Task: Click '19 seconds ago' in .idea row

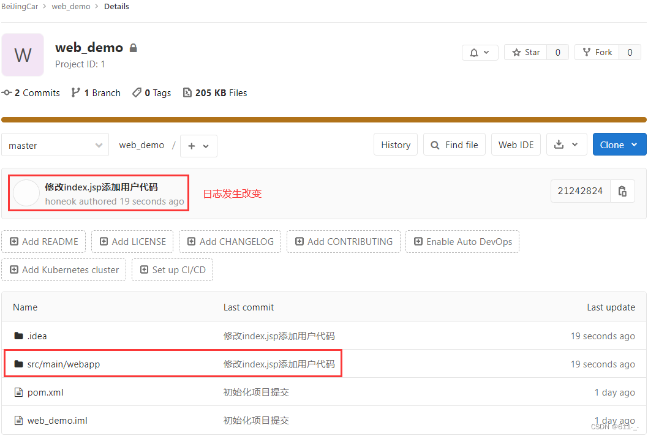Action: (x=603, y=336)
